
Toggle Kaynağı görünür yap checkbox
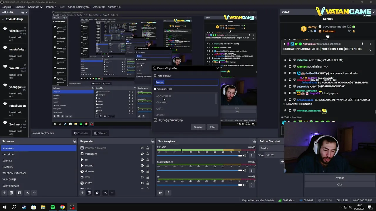[156, 120]
